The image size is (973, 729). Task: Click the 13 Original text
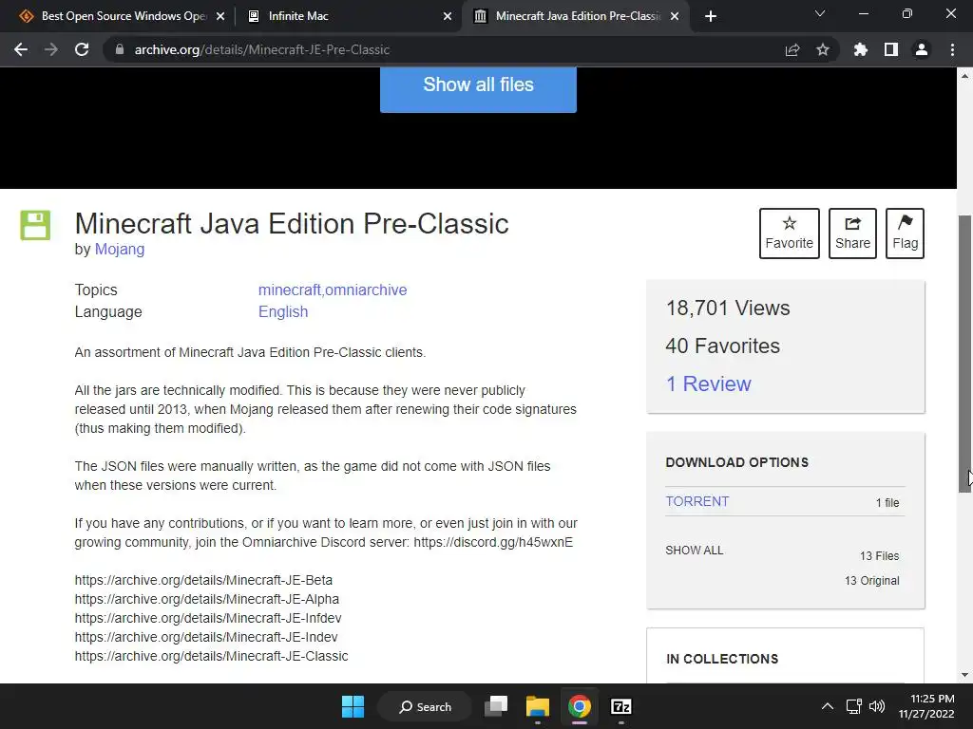click(x=872, y=581)
